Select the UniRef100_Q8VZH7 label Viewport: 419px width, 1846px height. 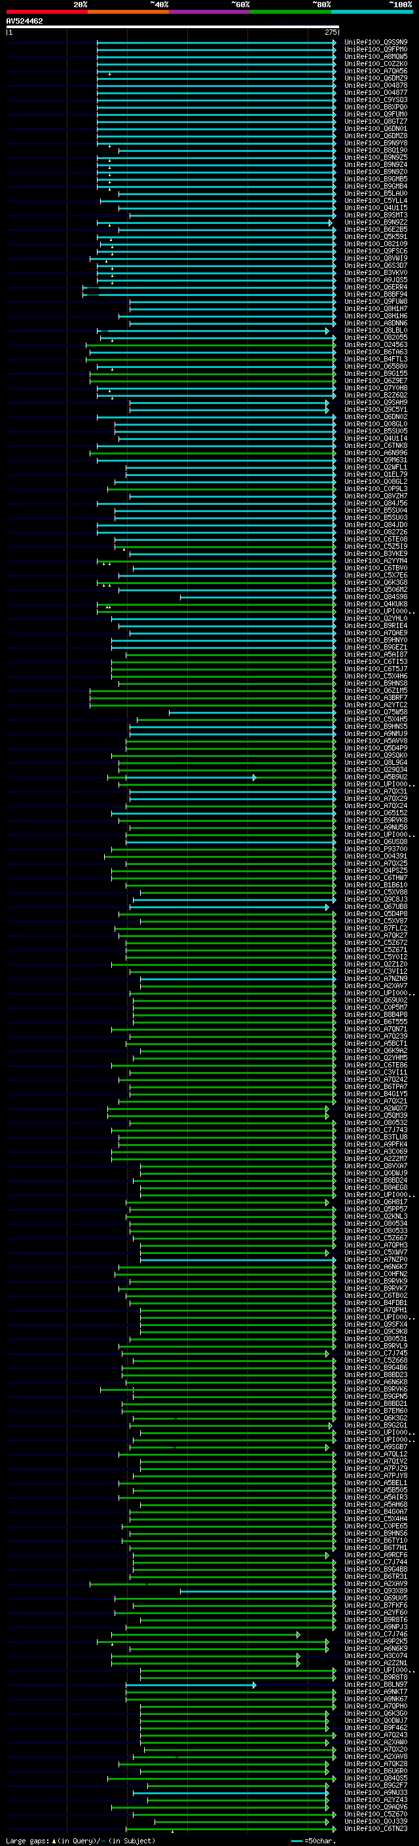(376, 496)
